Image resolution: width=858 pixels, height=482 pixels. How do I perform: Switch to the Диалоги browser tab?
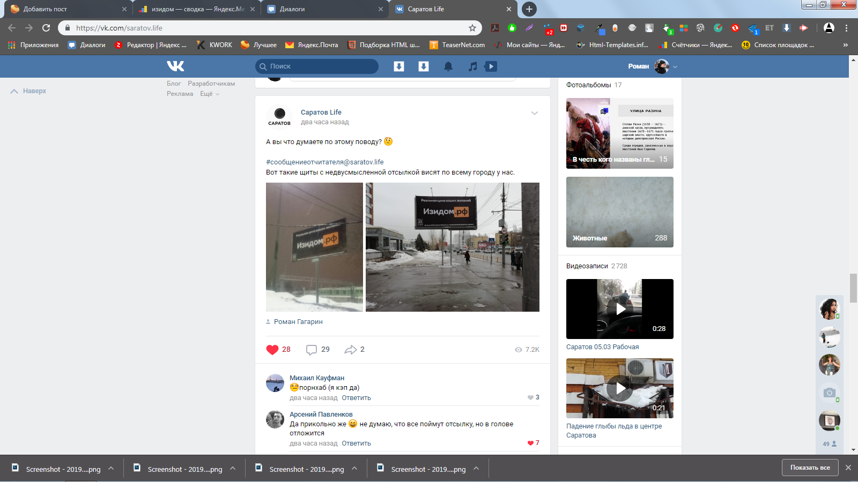pyautogui.click(x=324, y=9)
